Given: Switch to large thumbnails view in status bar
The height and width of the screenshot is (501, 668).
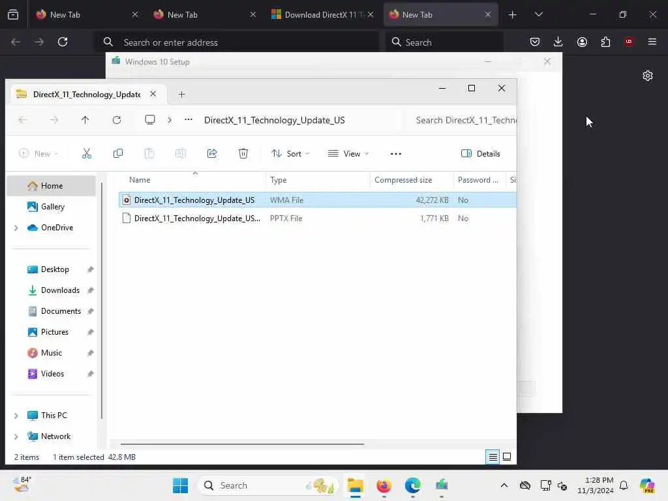Looking at the screenshot, I should click(x=507, y=457).
